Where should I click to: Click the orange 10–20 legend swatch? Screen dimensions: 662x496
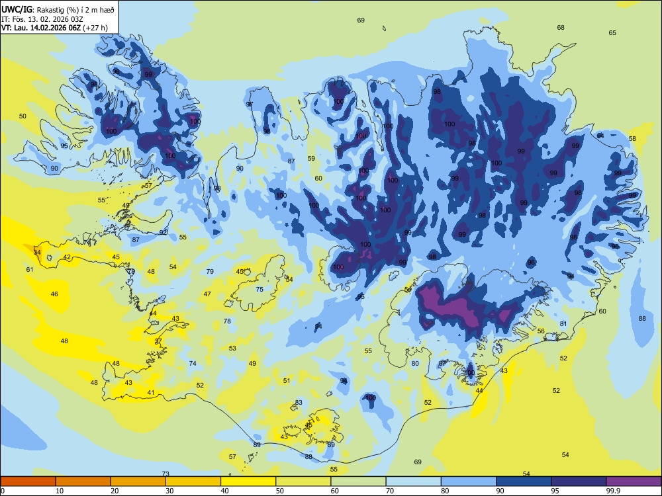(x=83, y=481)
